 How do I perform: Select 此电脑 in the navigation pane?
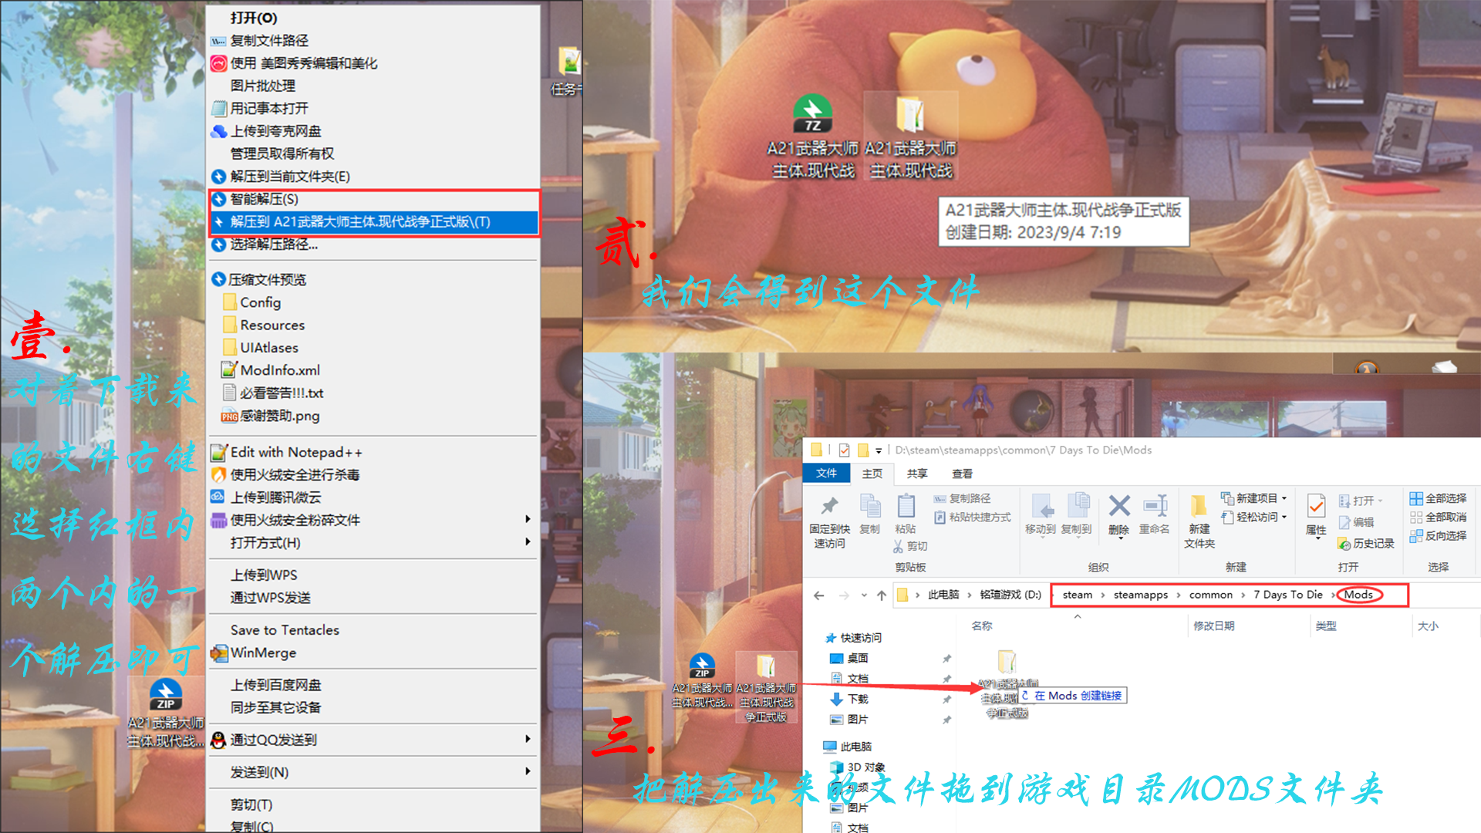pos(847,747)
